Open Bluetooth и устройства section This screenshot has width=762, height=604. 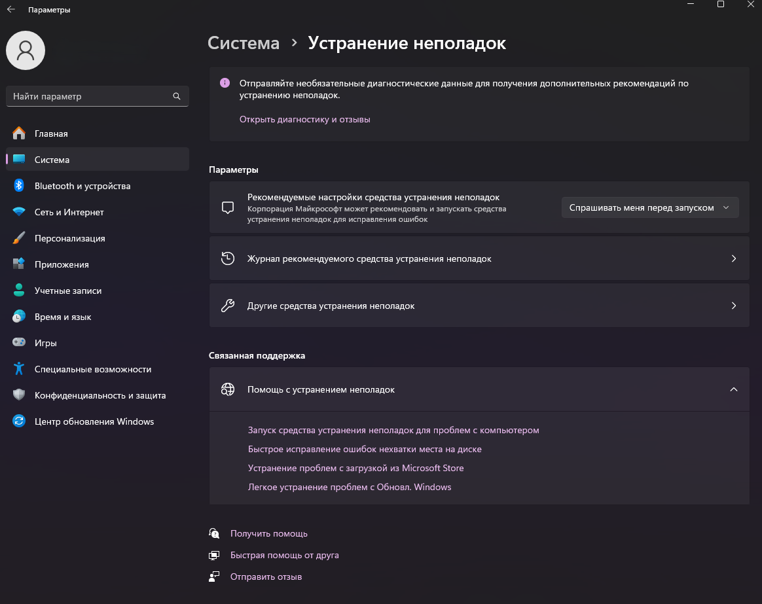click(x=82, y=186)
